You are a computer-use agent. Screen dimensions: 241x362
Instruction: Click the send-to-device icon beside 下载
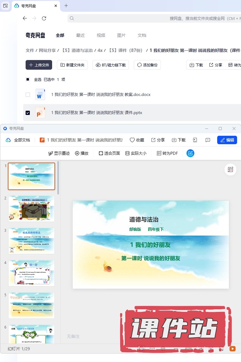195,140
